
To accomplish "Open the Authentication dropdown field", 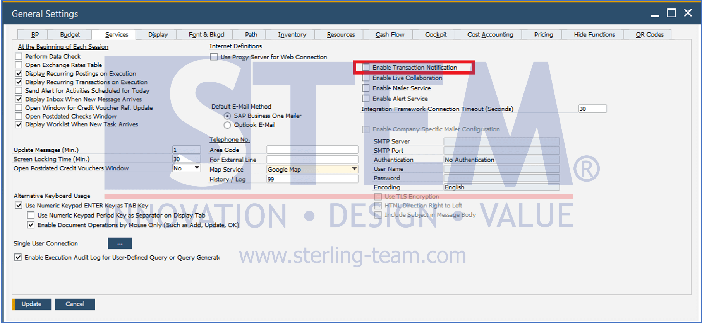I will (x=501, y=160).
